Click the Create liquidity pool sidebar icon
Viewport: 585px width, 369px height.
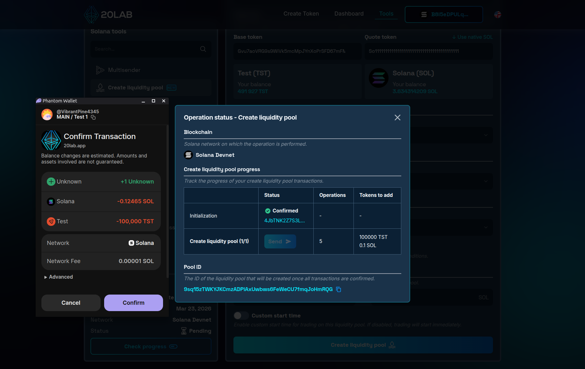[100, 88]
